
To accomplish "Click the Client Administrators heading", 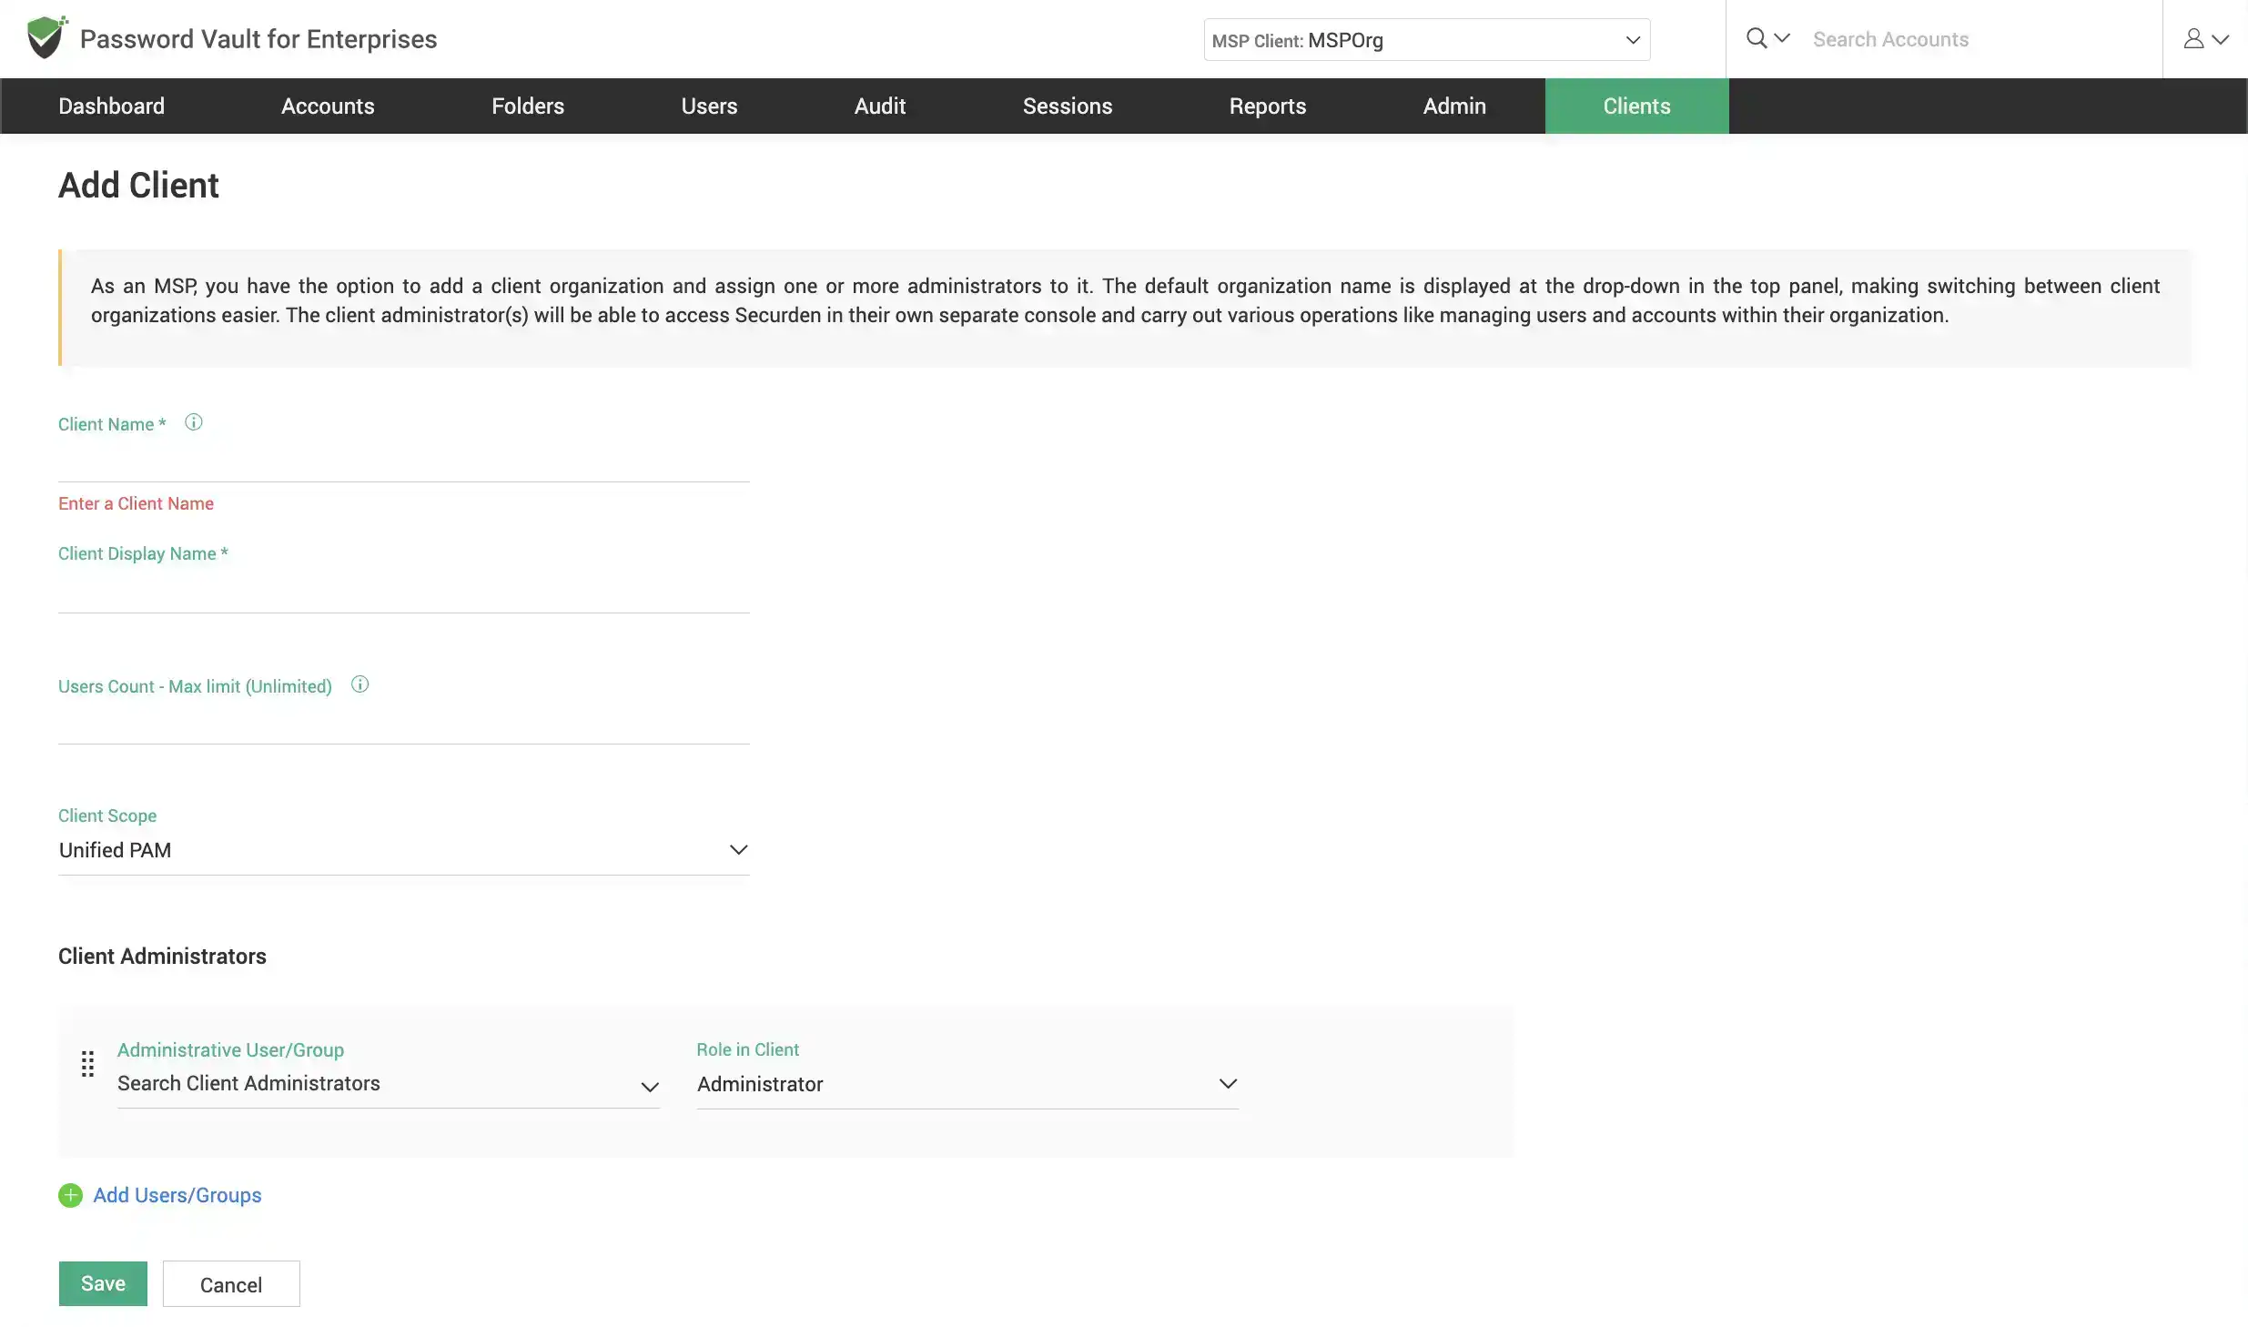I will [162, 957].
